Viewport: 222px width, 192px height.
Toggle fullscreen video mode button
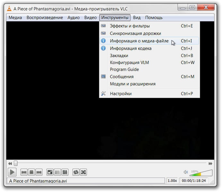(50, 172)
